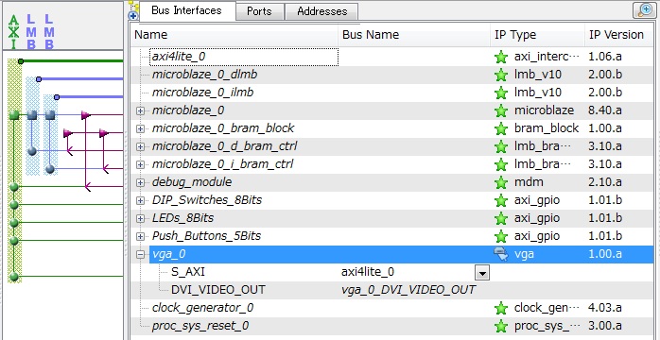Click the green AXI connection dot for vga_0 S_AXI

[14, 277]
